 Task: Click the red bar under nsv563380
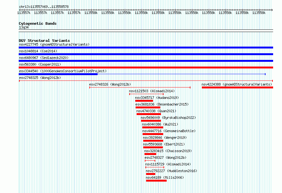point(146,68)
